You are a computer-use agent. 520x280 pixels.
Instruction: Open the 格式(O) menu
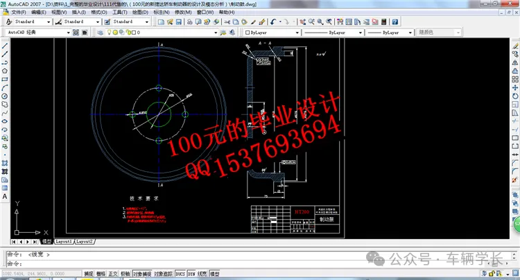click(x=99, y=12)
